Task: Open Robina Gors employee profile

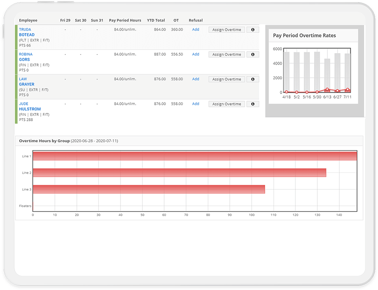Action: [x=26, y=57]
